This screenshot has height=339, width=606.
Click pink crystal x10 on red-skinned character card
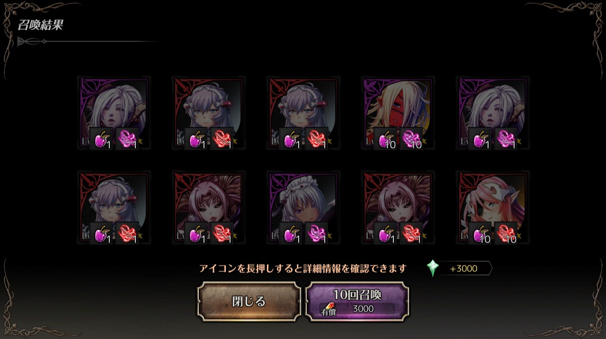(x=411, y=139)
